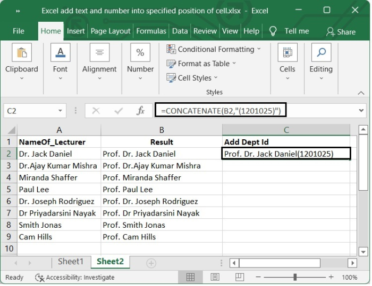Click the Insert Function fx icon
Screen dimensions: 372x286
[141, 111]
